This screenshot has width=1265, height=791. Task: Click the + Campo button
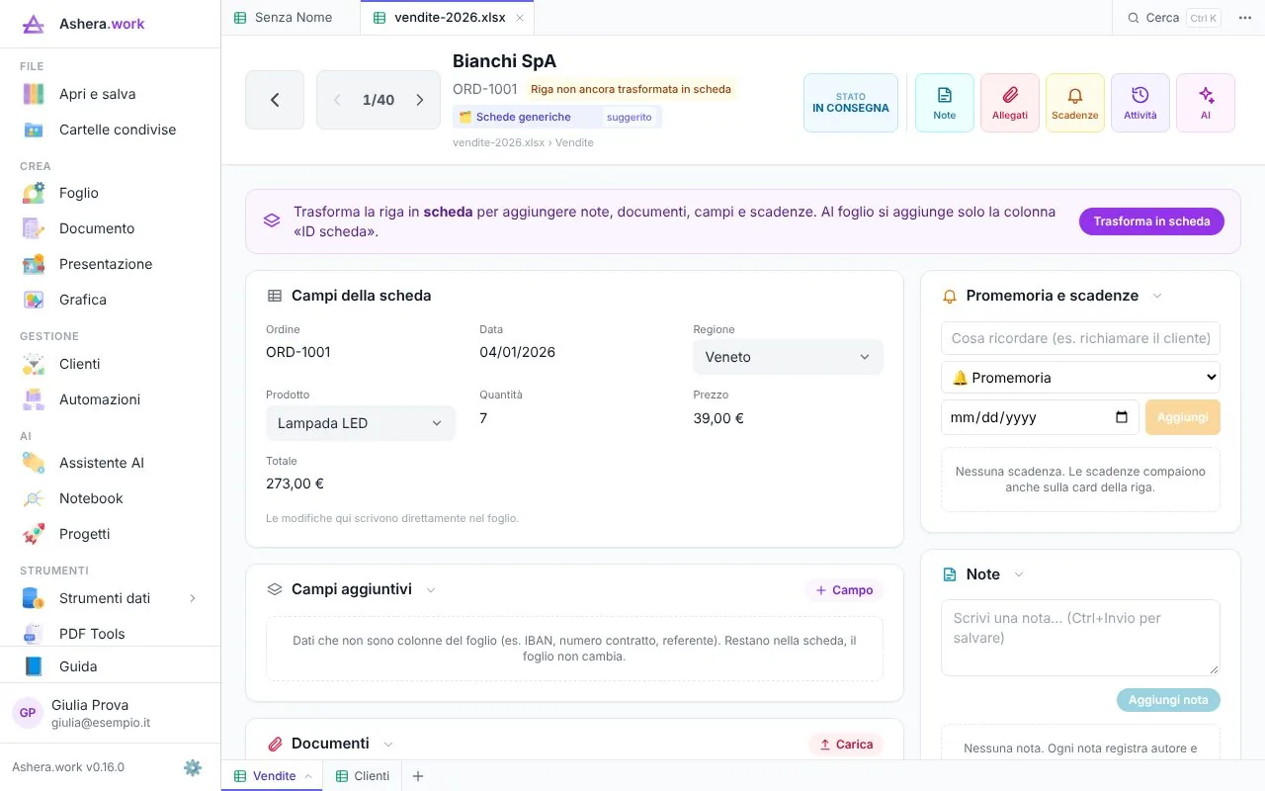coord(844,590)
